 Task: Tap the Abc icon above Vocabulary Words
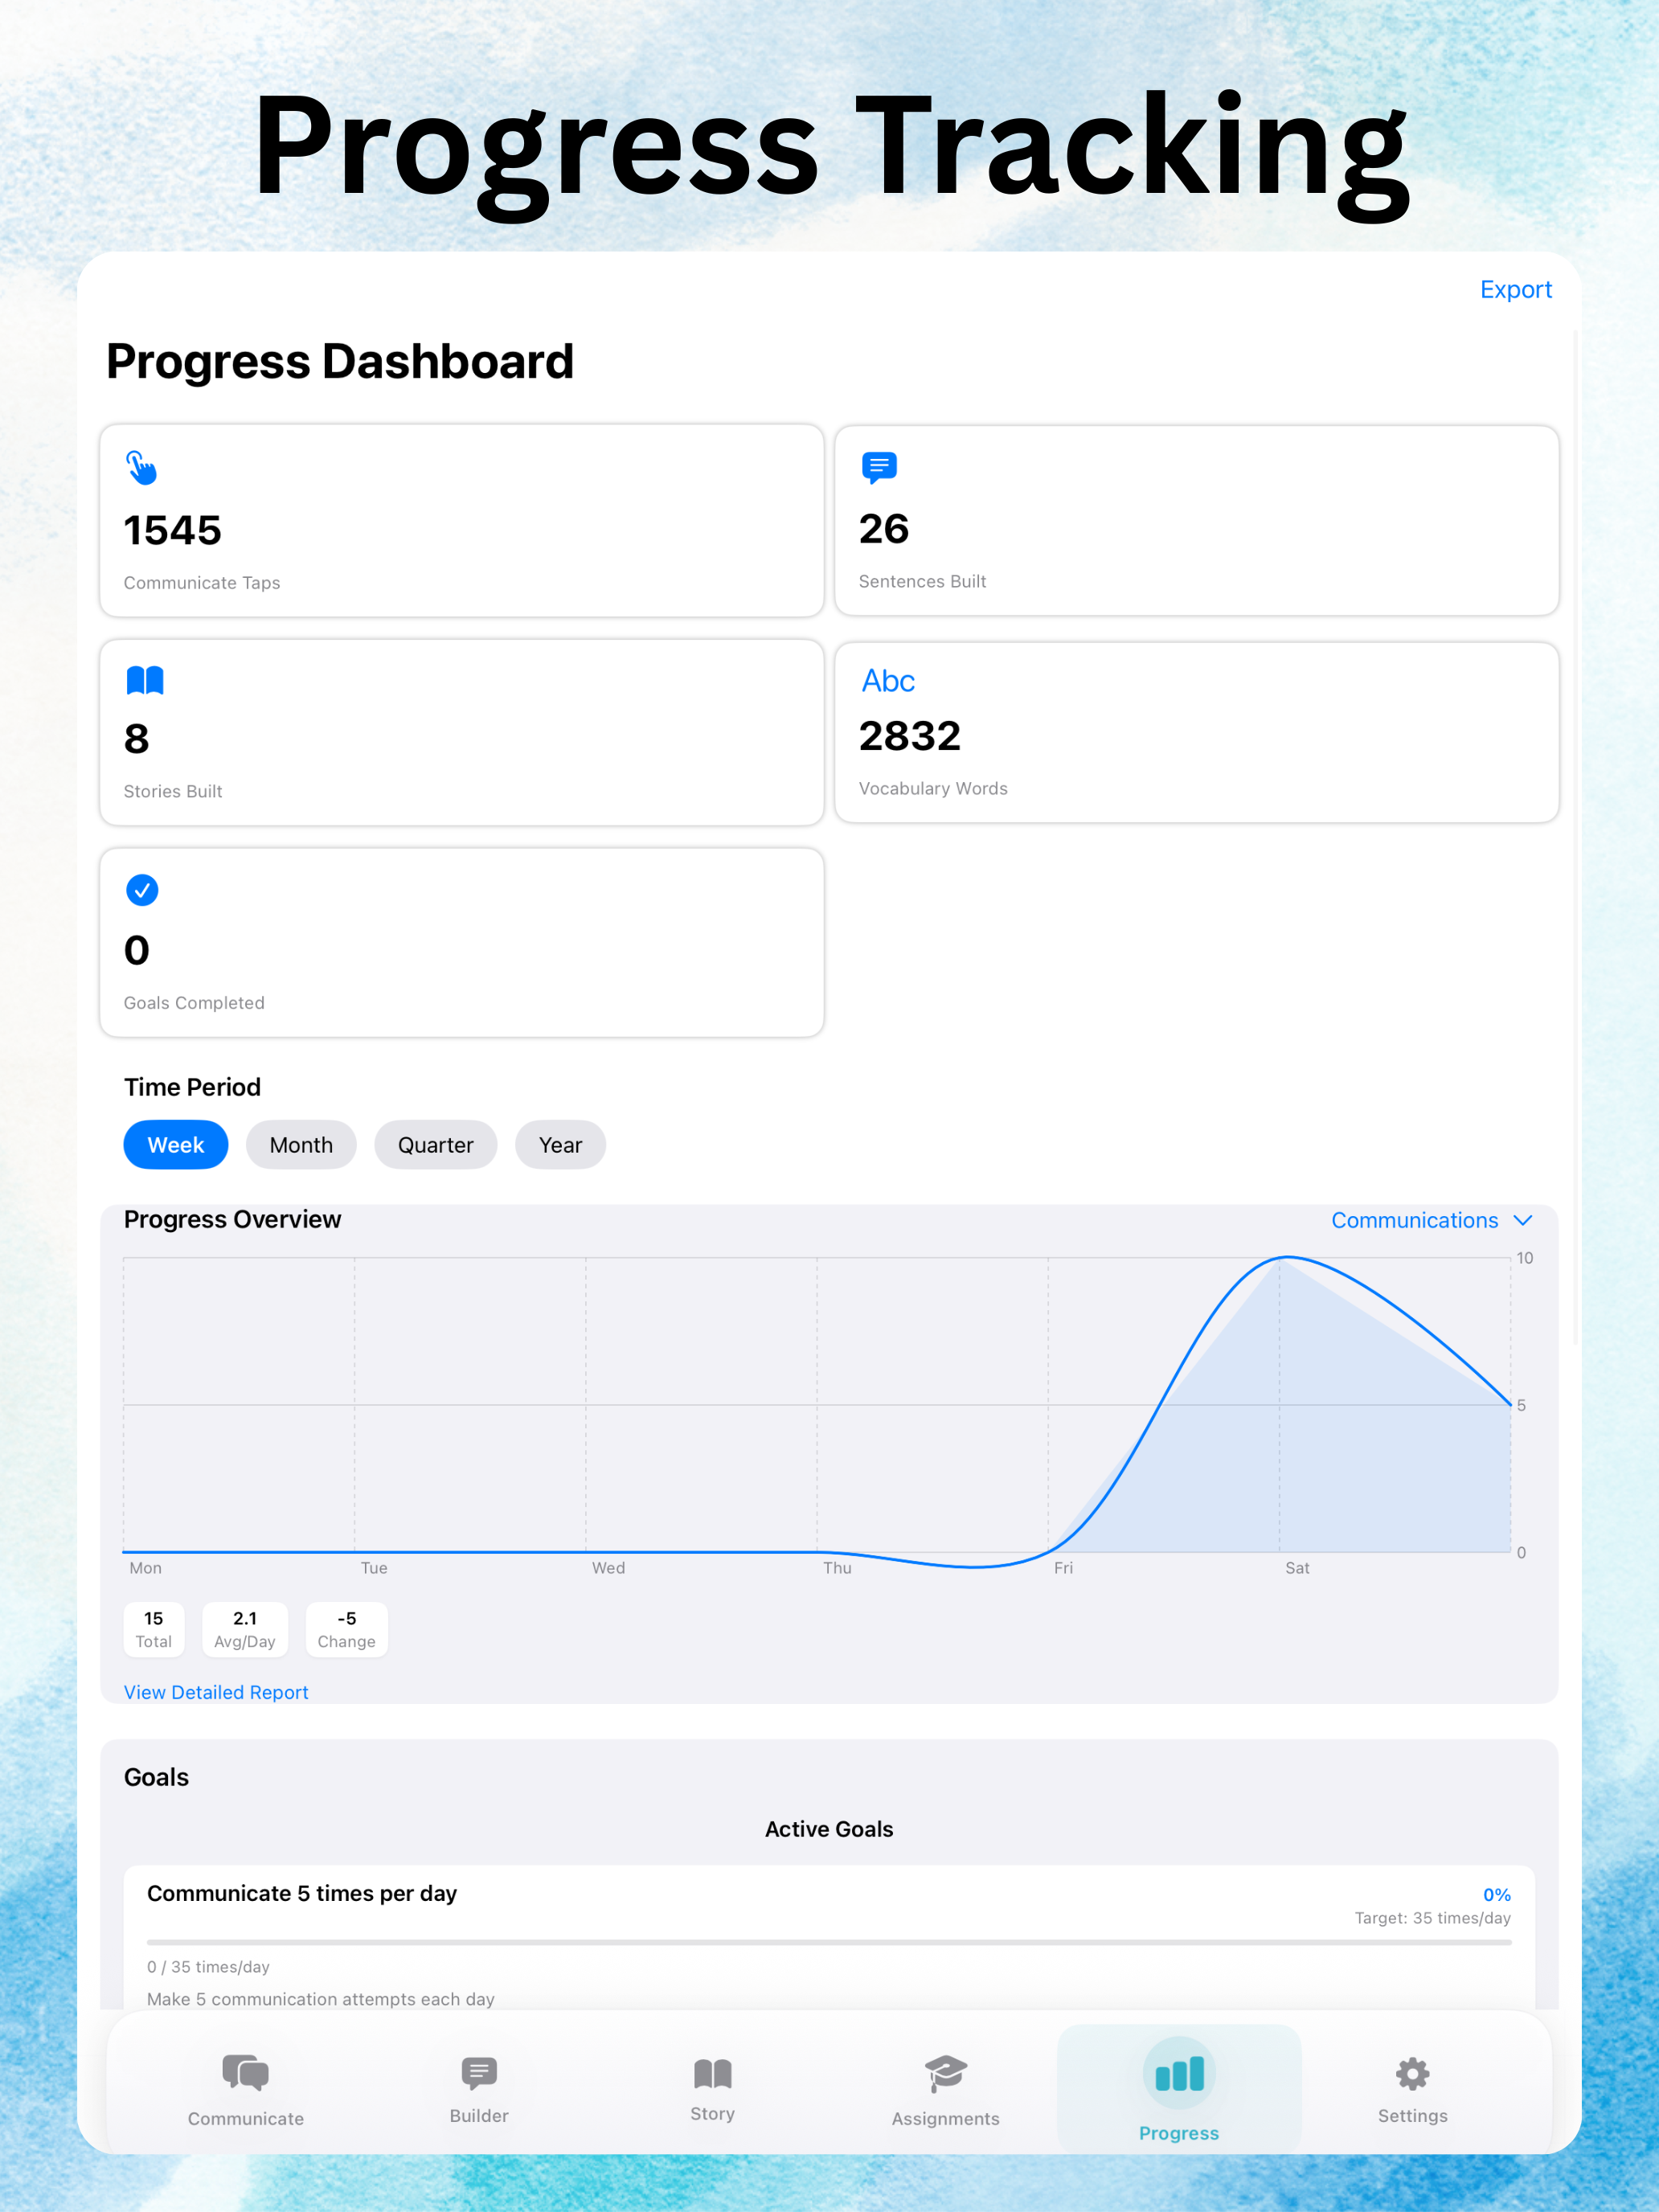(888, 681)
